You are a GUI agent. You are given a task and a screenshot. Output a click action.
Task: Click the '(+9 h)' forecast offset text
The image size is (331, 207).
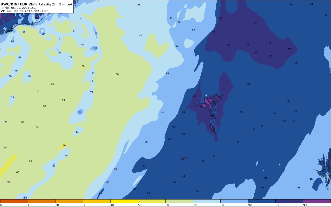45,11
